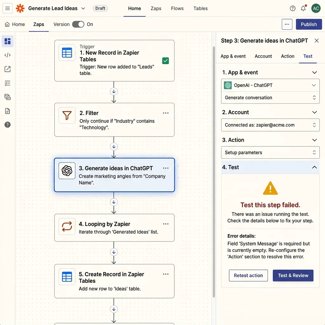Click the green checkmark on trigger step

point(165,61)
